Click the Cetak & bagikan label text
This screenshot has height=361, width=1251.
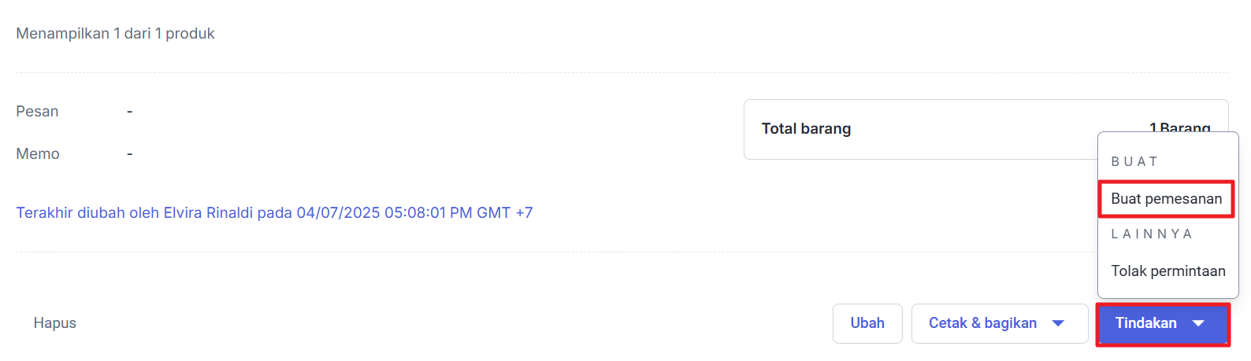(x=982, y=323)
